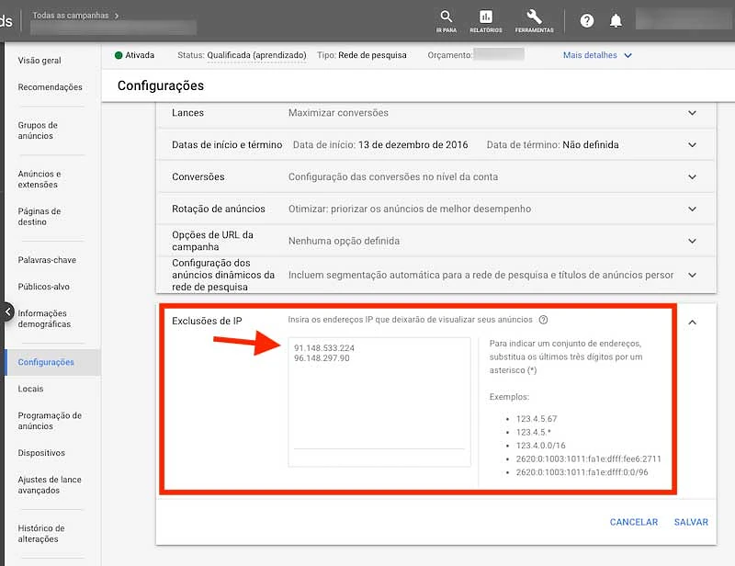The height and width of the screenshot is (566, 735).
Task: Click the IP address 91.148.533.224
Action: 324,348
